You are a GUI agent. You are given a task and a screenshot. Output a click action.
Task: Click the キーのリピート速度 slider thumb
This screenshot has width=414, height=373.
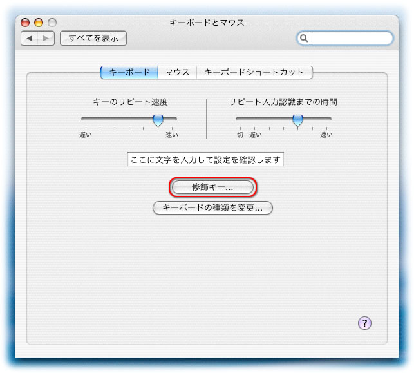pyautogui.click(x=158, y=120)
